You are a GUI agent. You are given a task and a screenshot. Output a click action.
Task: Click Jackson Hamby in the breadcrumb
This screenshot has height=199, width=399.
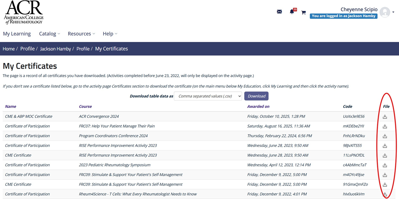(55, 49)
